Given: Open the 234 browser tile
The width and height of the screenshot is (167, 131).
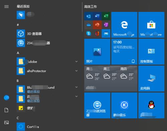Looking at the screenshot, I should (x=97, y=105).
